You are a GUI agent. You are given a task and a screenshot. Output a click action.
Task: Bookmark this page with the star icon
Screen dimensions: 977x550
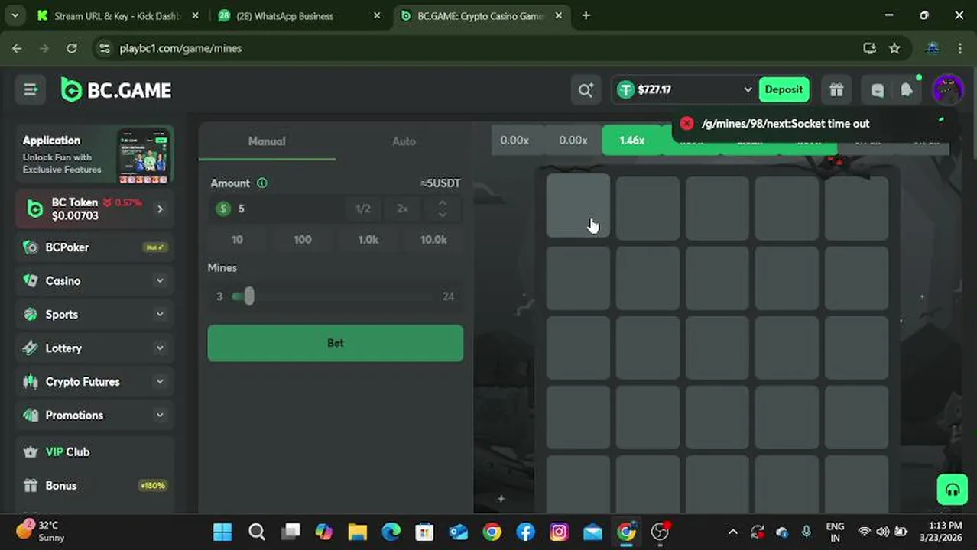point(894,48)
